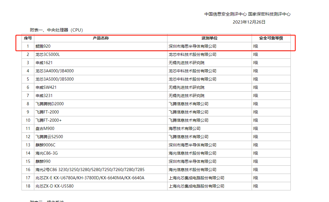Image resolution: width=329 pixels, height=202 pixels.
Task: Select product name 飞腾FT-2000+ with plus sign
Action: tap(49, 120)
